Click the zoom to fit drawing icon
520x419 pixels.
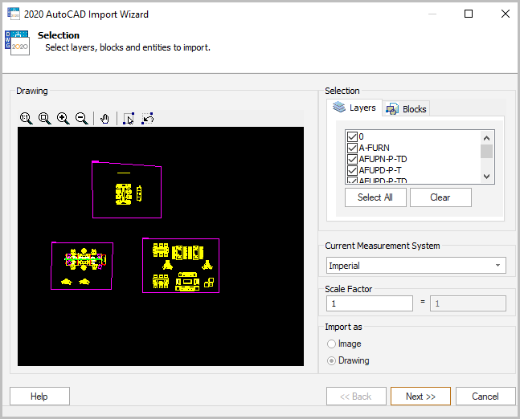point(44,118)
